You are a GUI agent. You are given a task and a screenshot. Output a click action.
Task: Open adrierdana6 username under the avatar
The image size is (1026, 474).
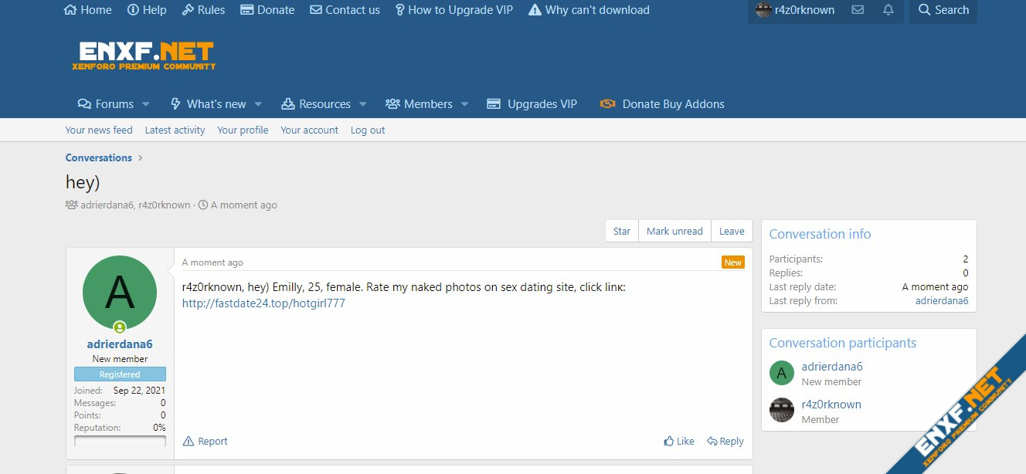click(120, 344)
